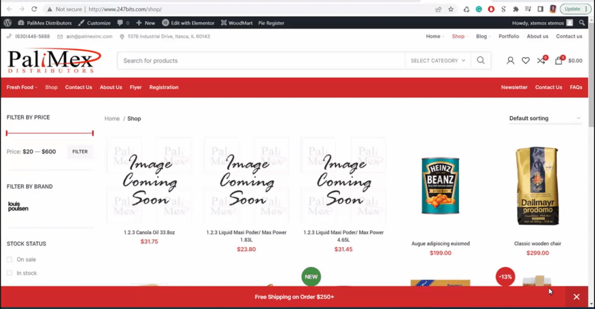The image size is (595, 309).
Task: Open the WoodMart admin menu
Action: [x=237, y=23]
